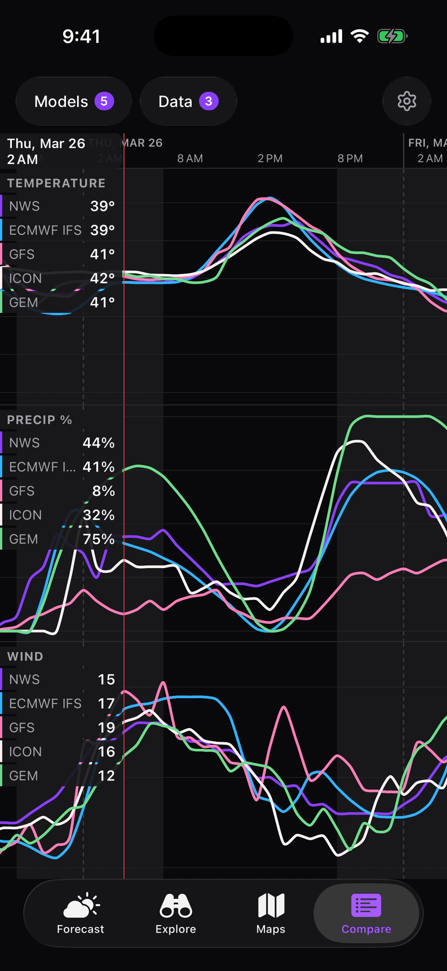Tap the PRECIP % section header
This screenshot has height=971, width=447.
39,420
